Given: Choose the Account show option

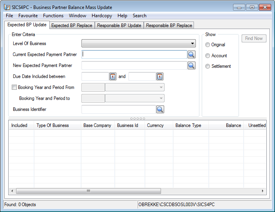Looking at the screenshot, I should 208,56.
